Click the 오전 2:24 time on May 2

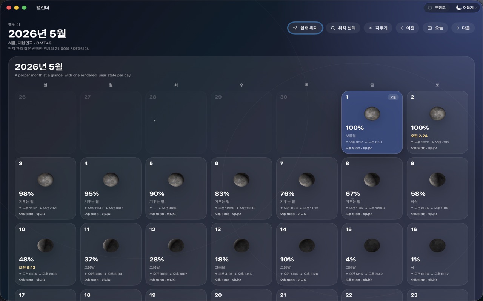419,136
